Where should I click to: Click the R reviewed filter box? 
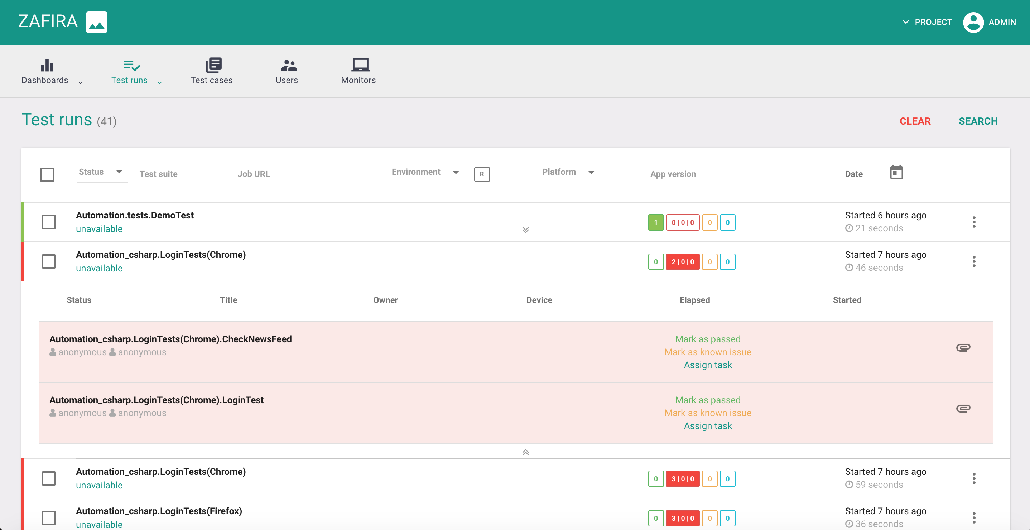481,174
